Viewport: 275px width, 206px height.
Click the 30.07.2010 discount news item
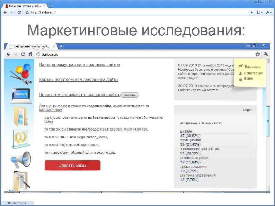point(206,88)
